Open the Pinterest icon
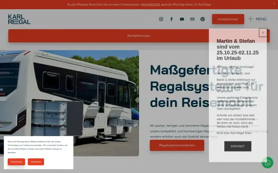The width and height of the screenshot is (278, 173). click(x=202, y=19)
